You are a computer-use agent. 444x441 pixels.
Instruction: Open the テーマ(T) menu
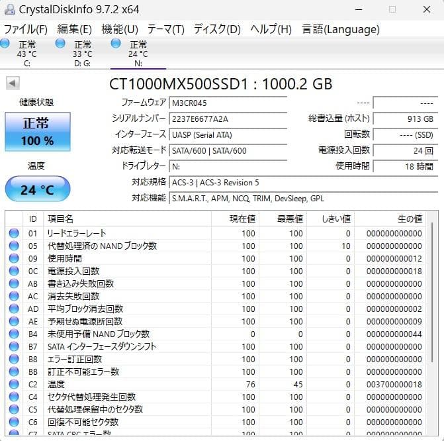[166, 29]
